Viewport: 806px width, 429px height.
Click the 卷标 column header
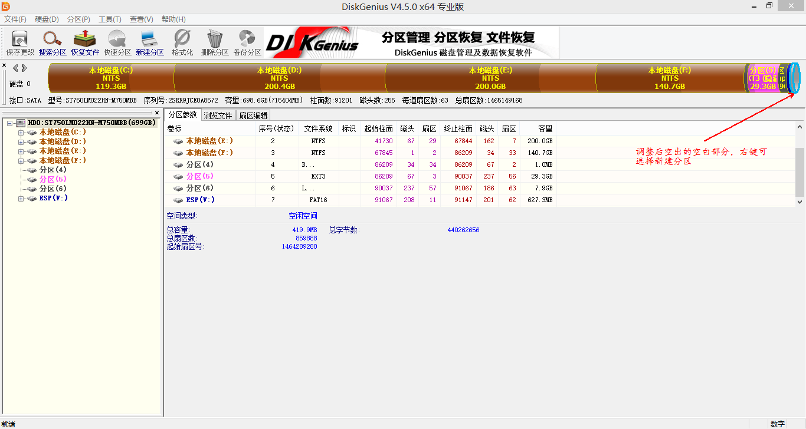209,128
